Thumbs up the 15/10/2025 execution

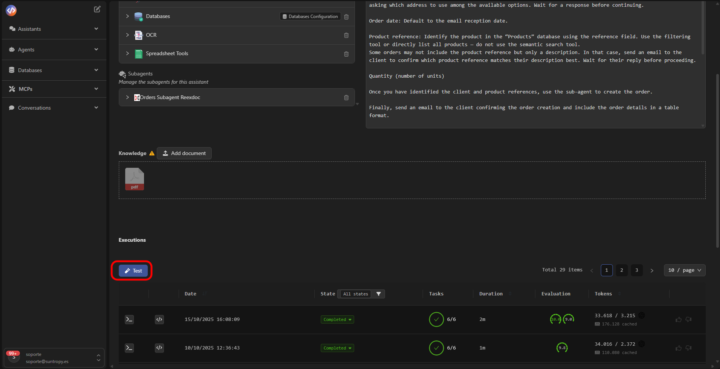tap(679, 319)
